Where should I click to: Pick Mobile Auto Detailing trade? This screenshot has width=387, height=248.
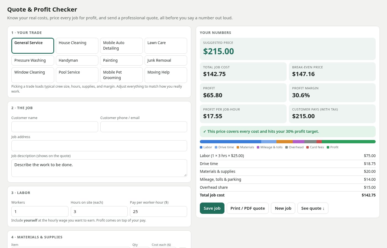tap(121, 46)
